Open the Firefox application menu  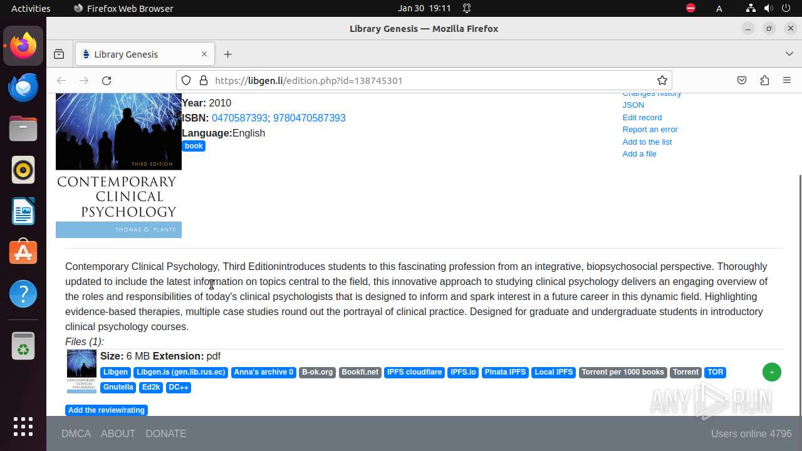point(787,80)
